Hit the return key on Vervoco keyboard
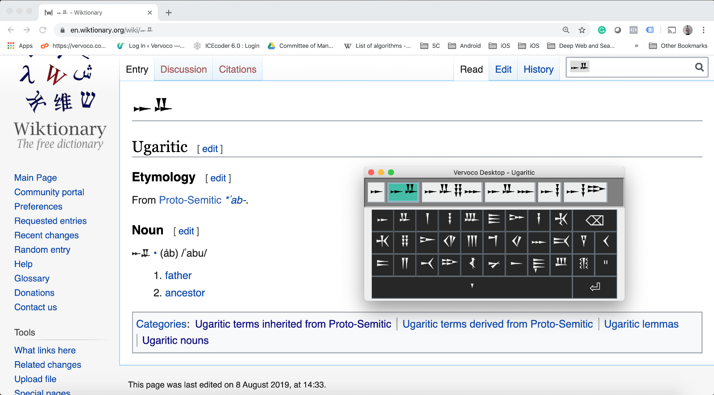 pos(594,288)
